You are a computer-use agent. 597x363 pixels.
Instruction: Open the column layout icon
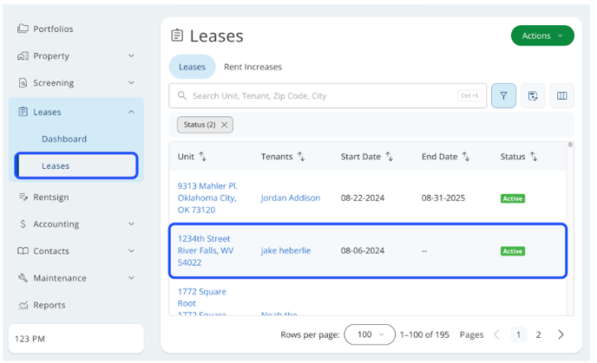point(561,96)
